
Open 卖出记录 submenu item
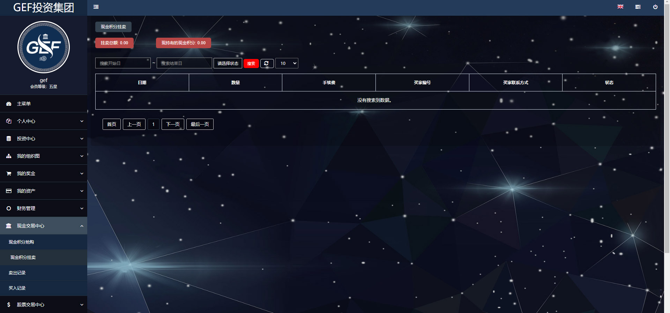[17, 273]
